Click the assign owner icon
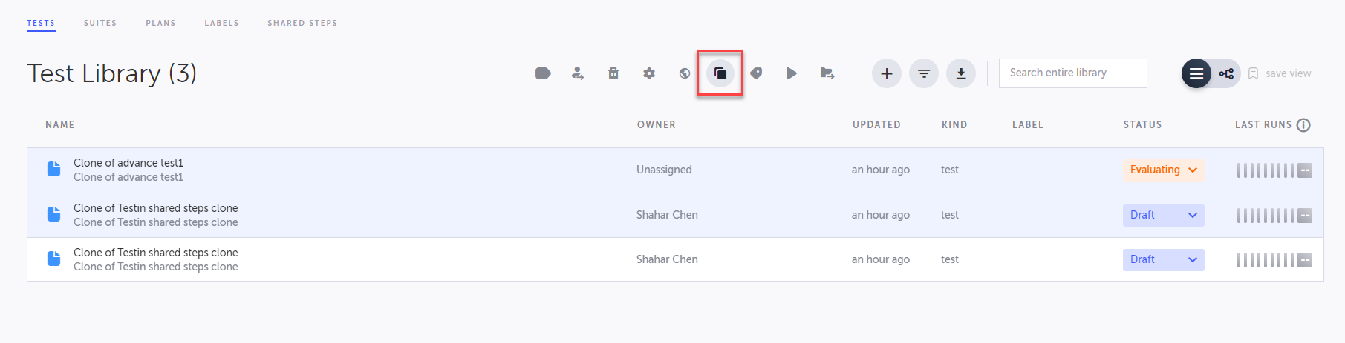Viewport: 1345px width, 343px height. (577, 73)
